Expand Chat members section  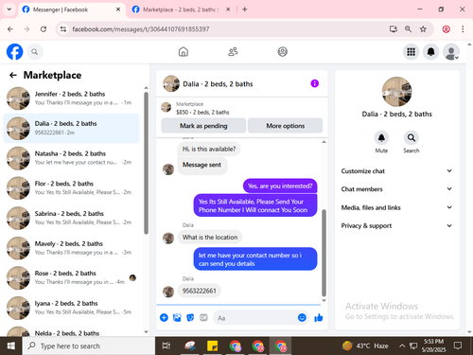pyautogui.click(x=396, y=189)
